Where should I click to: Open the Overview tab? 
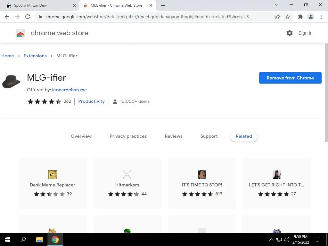[x=81, y=136]
